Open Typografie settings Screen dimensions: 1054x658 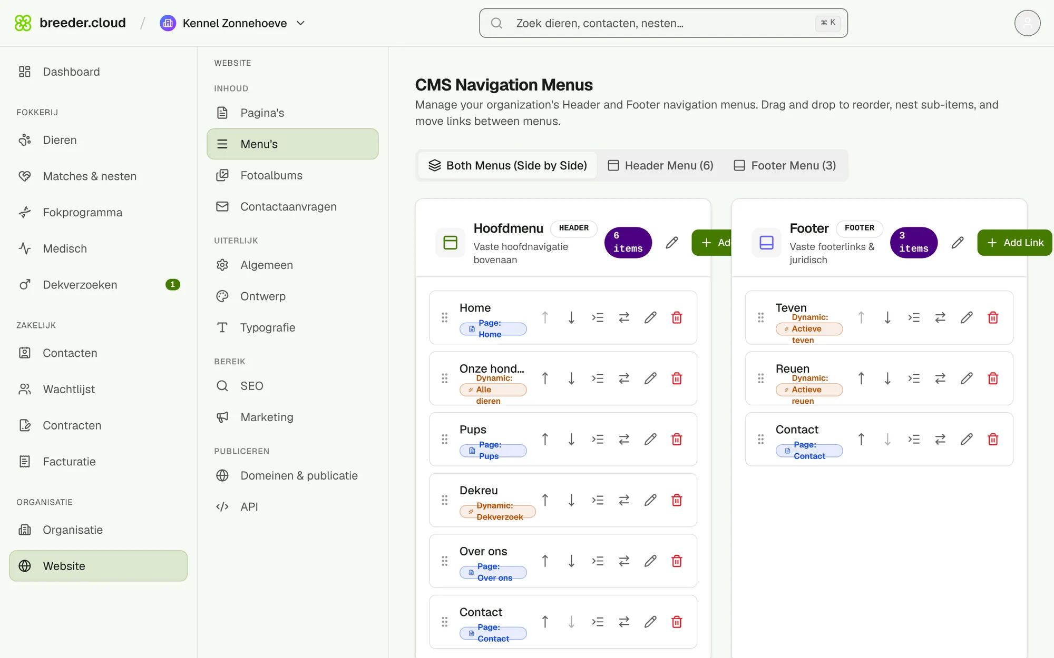(x=292, y=327)
